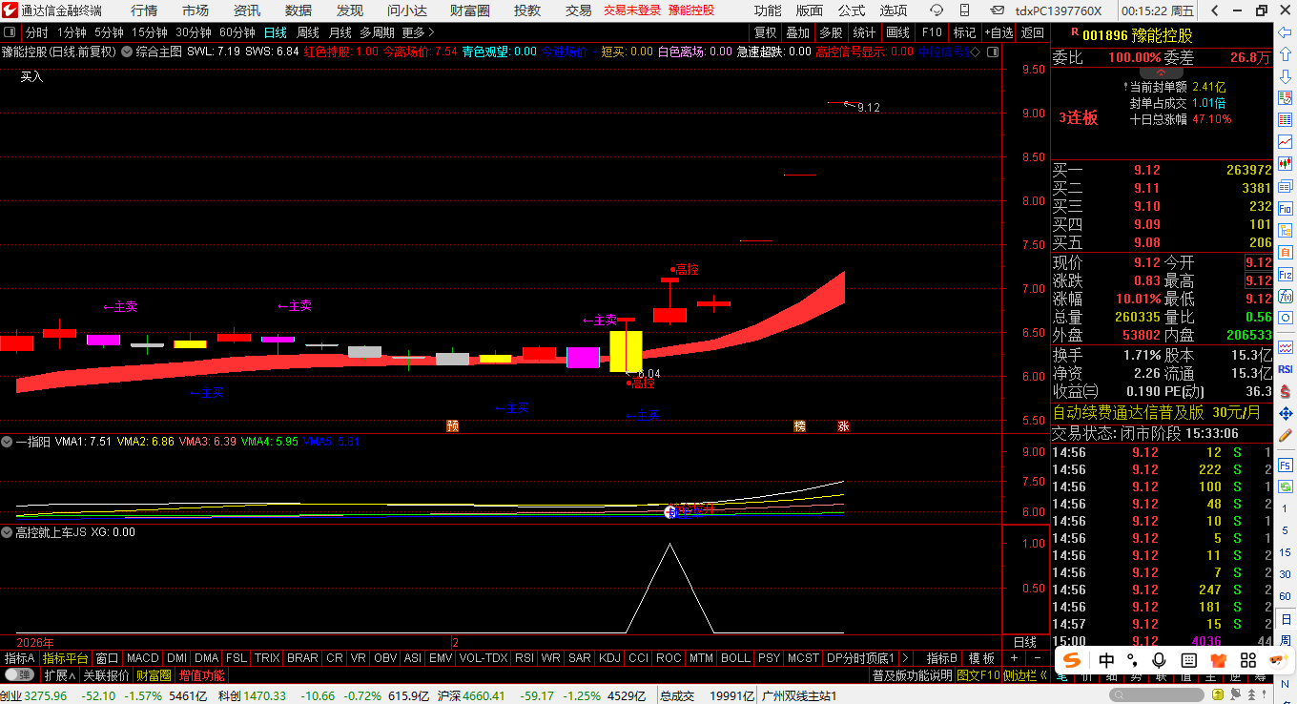1297x704 pixels.
Task: Collapse the 侧边栏 side panel
Action: 1025,674
